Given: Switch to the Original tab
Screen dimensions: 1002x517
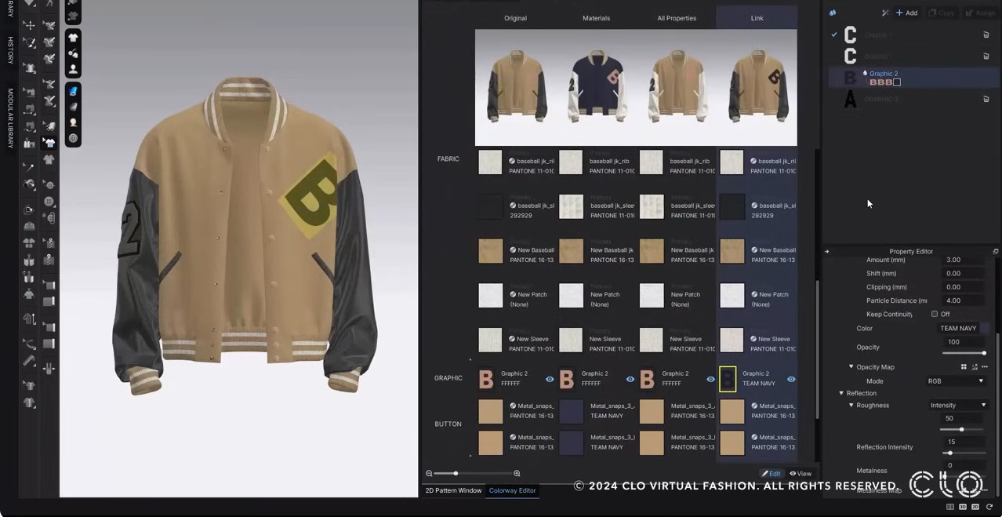Looking at the screenshot, I should click(x=515, y=17).
